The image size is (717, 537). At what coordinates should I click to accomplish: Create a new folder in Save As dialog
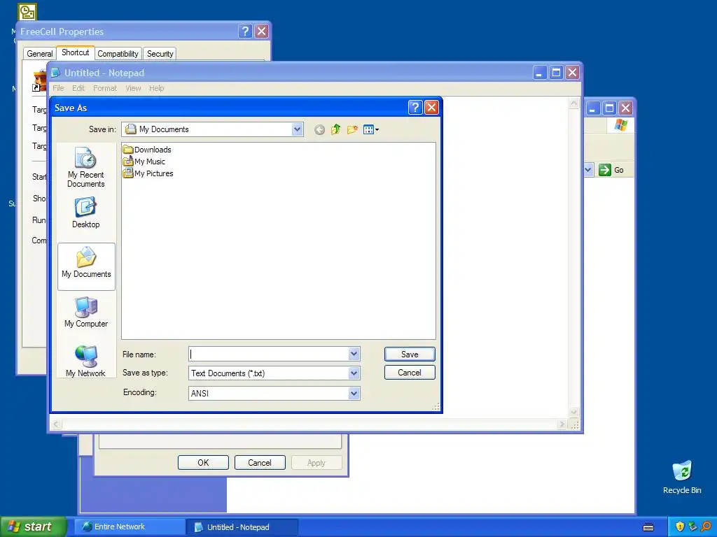click(x=352, y=129)
